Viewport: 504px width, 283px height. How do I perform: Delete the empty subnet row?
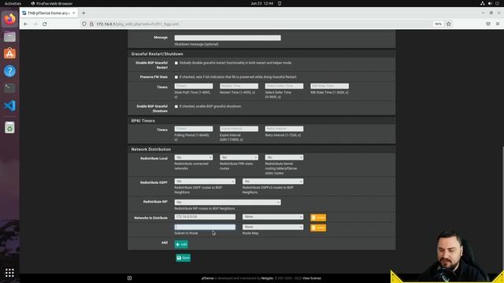[x=318, y=228]
